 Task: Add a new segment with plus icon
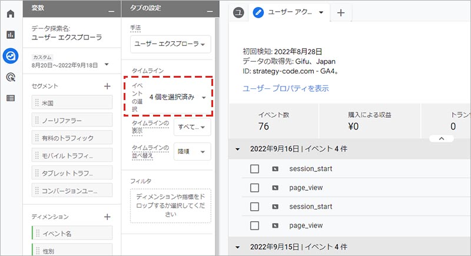[x=107, y=86]
